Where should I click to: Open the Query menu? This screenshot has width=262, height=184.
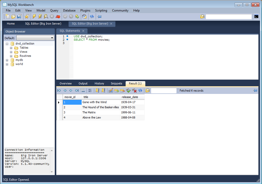[x=54, y=10]
